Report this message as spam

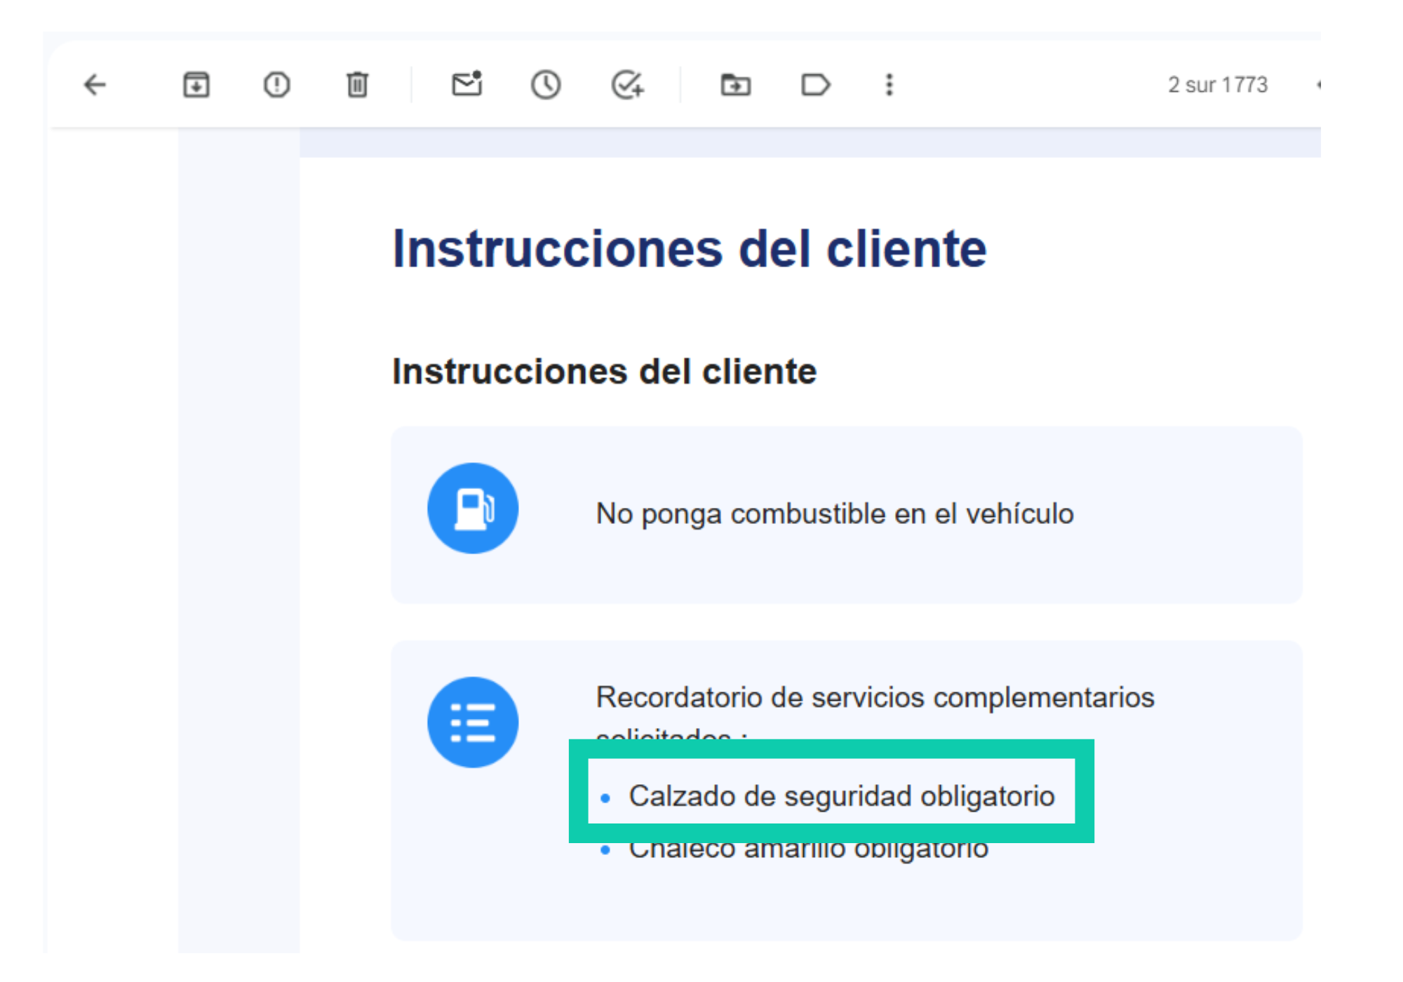(x=276, y=85)
